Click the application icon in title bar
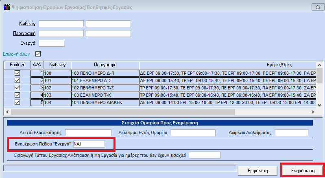 (x=6, y=7)
